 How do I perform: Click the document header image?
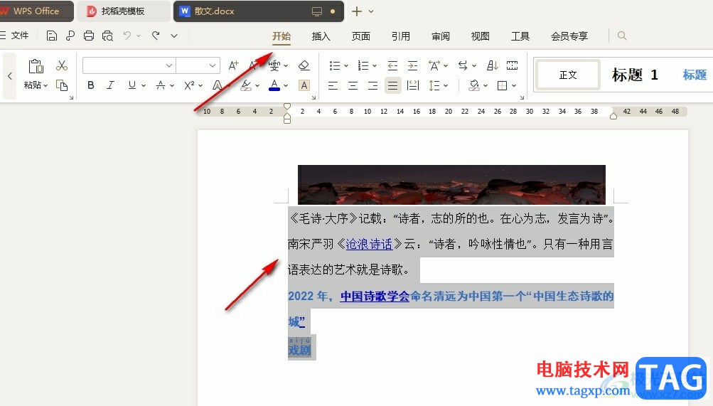451,185
